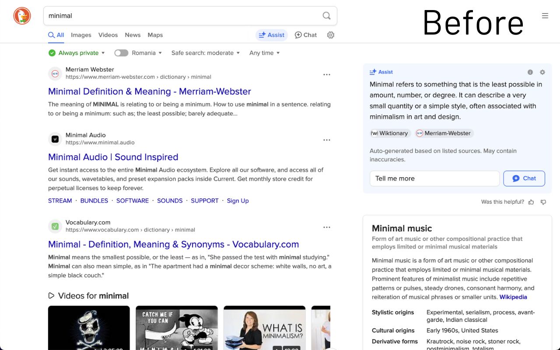The width and height of the screenshot is (560, 350).
Task: Click Assist panel info icon
Action: click(530, 72)
